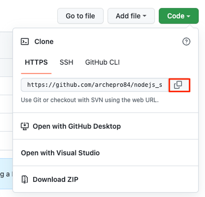Screen dimensions: 205x197
Task: Open the Add file dropdown menu
Action: (x=131, y=16)
